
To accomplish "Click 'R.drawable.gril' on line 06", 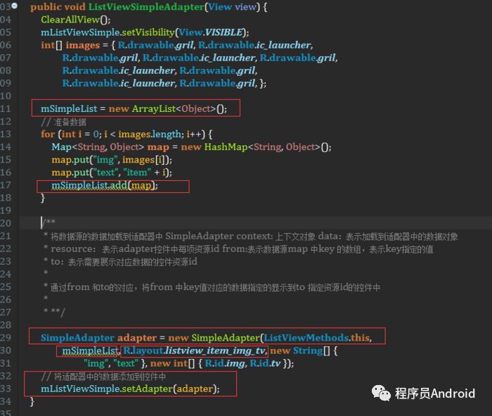I will pos(155,45).
